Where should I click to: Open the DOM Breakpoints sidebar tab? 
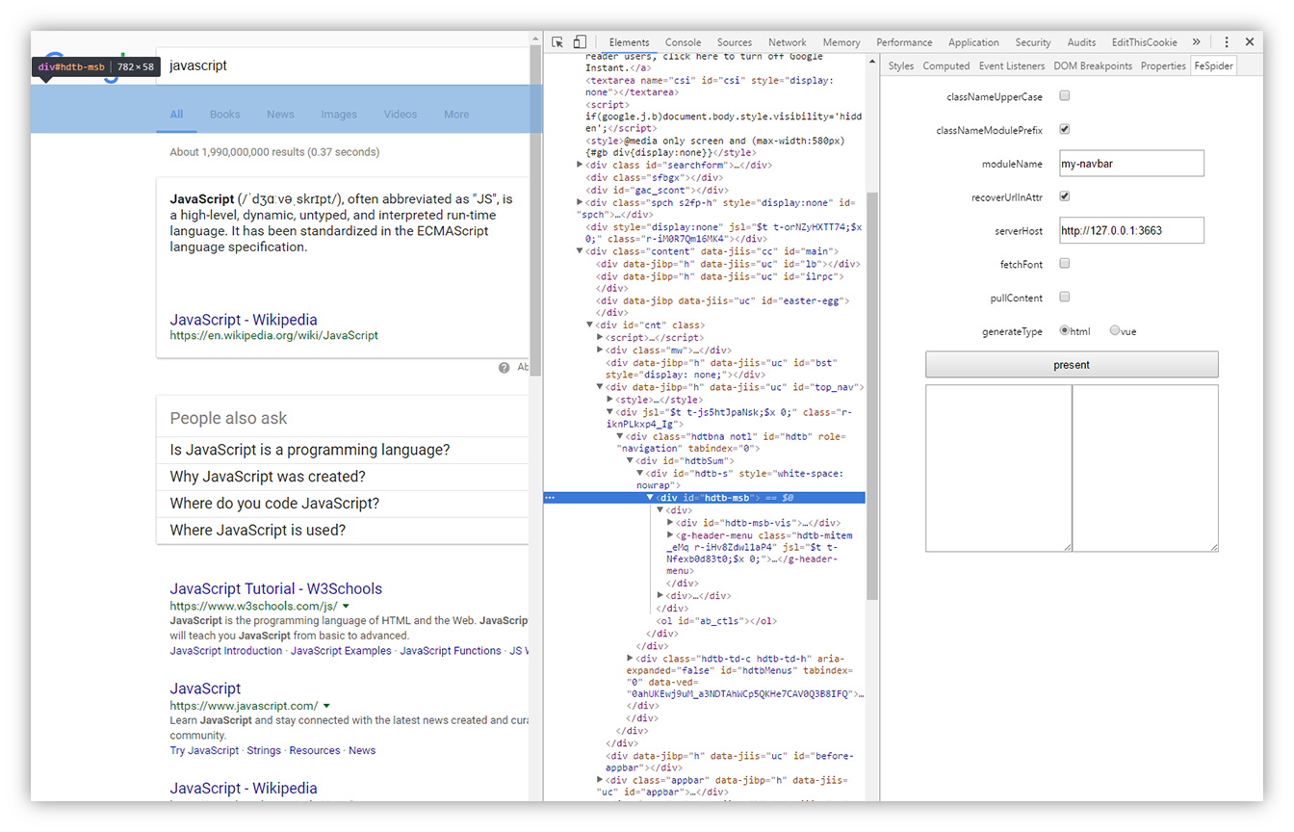(x=1093, y=66)
